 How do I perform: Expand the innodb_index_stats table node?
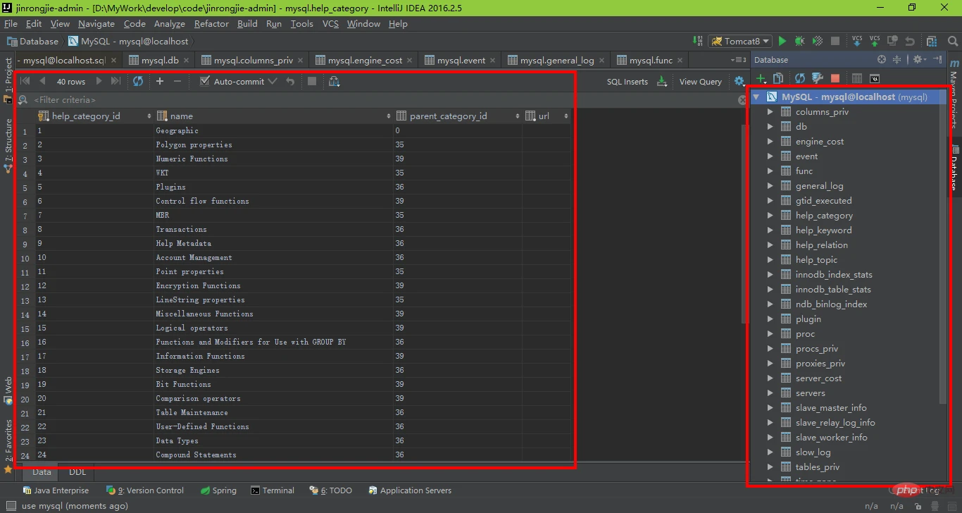point(770,275)
